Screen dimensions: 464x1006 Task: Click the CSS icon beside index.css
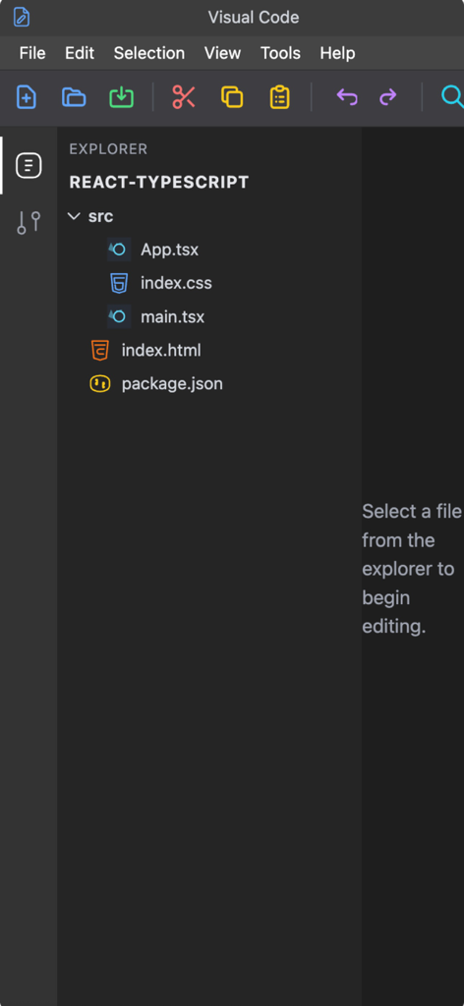point(119,283)
